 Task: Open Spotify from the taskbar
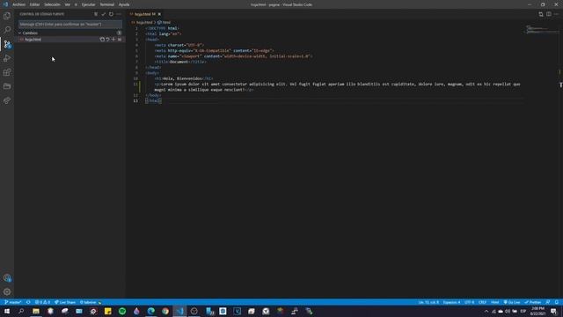click(x=122, y=311)
